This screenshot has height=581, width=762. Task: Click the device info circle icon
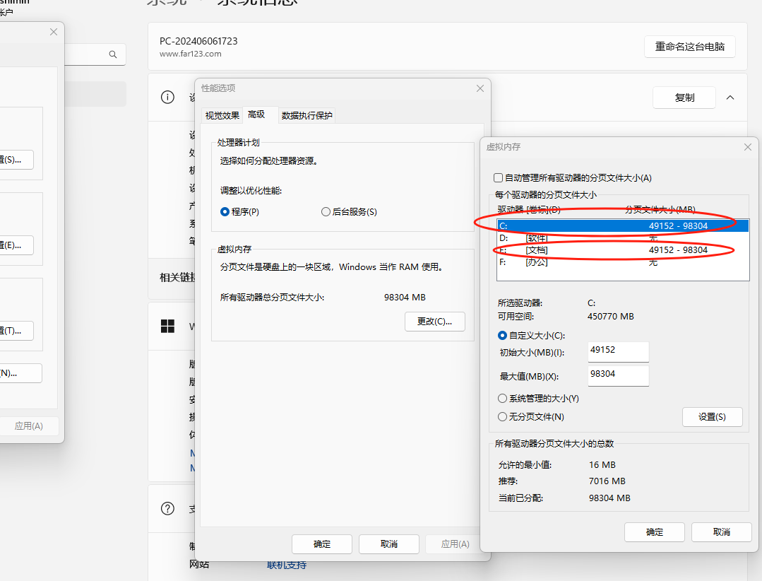(x=167, y=98)
